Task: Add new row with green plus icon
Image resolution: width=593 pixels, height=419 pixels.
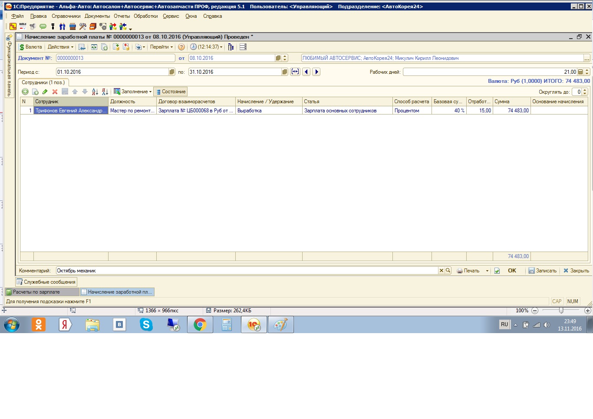Action: [x=25, y=92]
